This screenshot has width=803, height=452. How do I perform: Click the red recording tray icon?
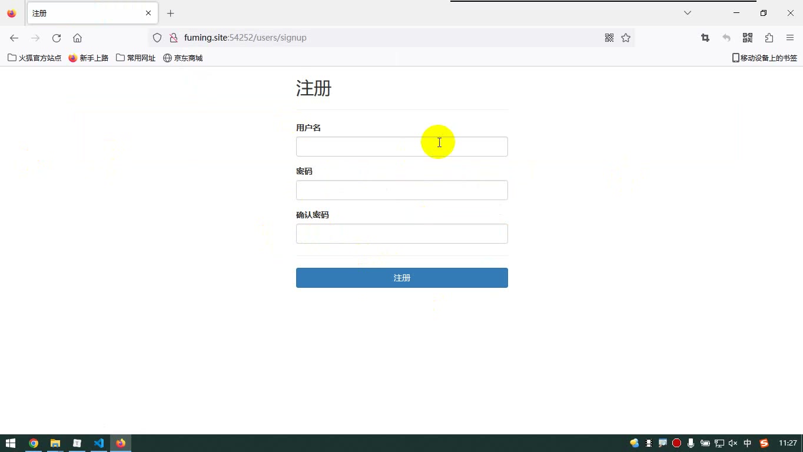pos(677,443)
